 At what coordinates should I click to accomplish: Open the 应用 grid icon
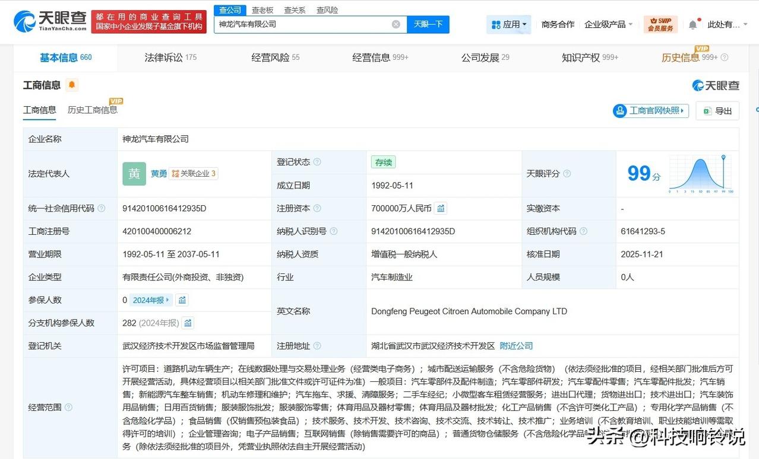point(495,24)
